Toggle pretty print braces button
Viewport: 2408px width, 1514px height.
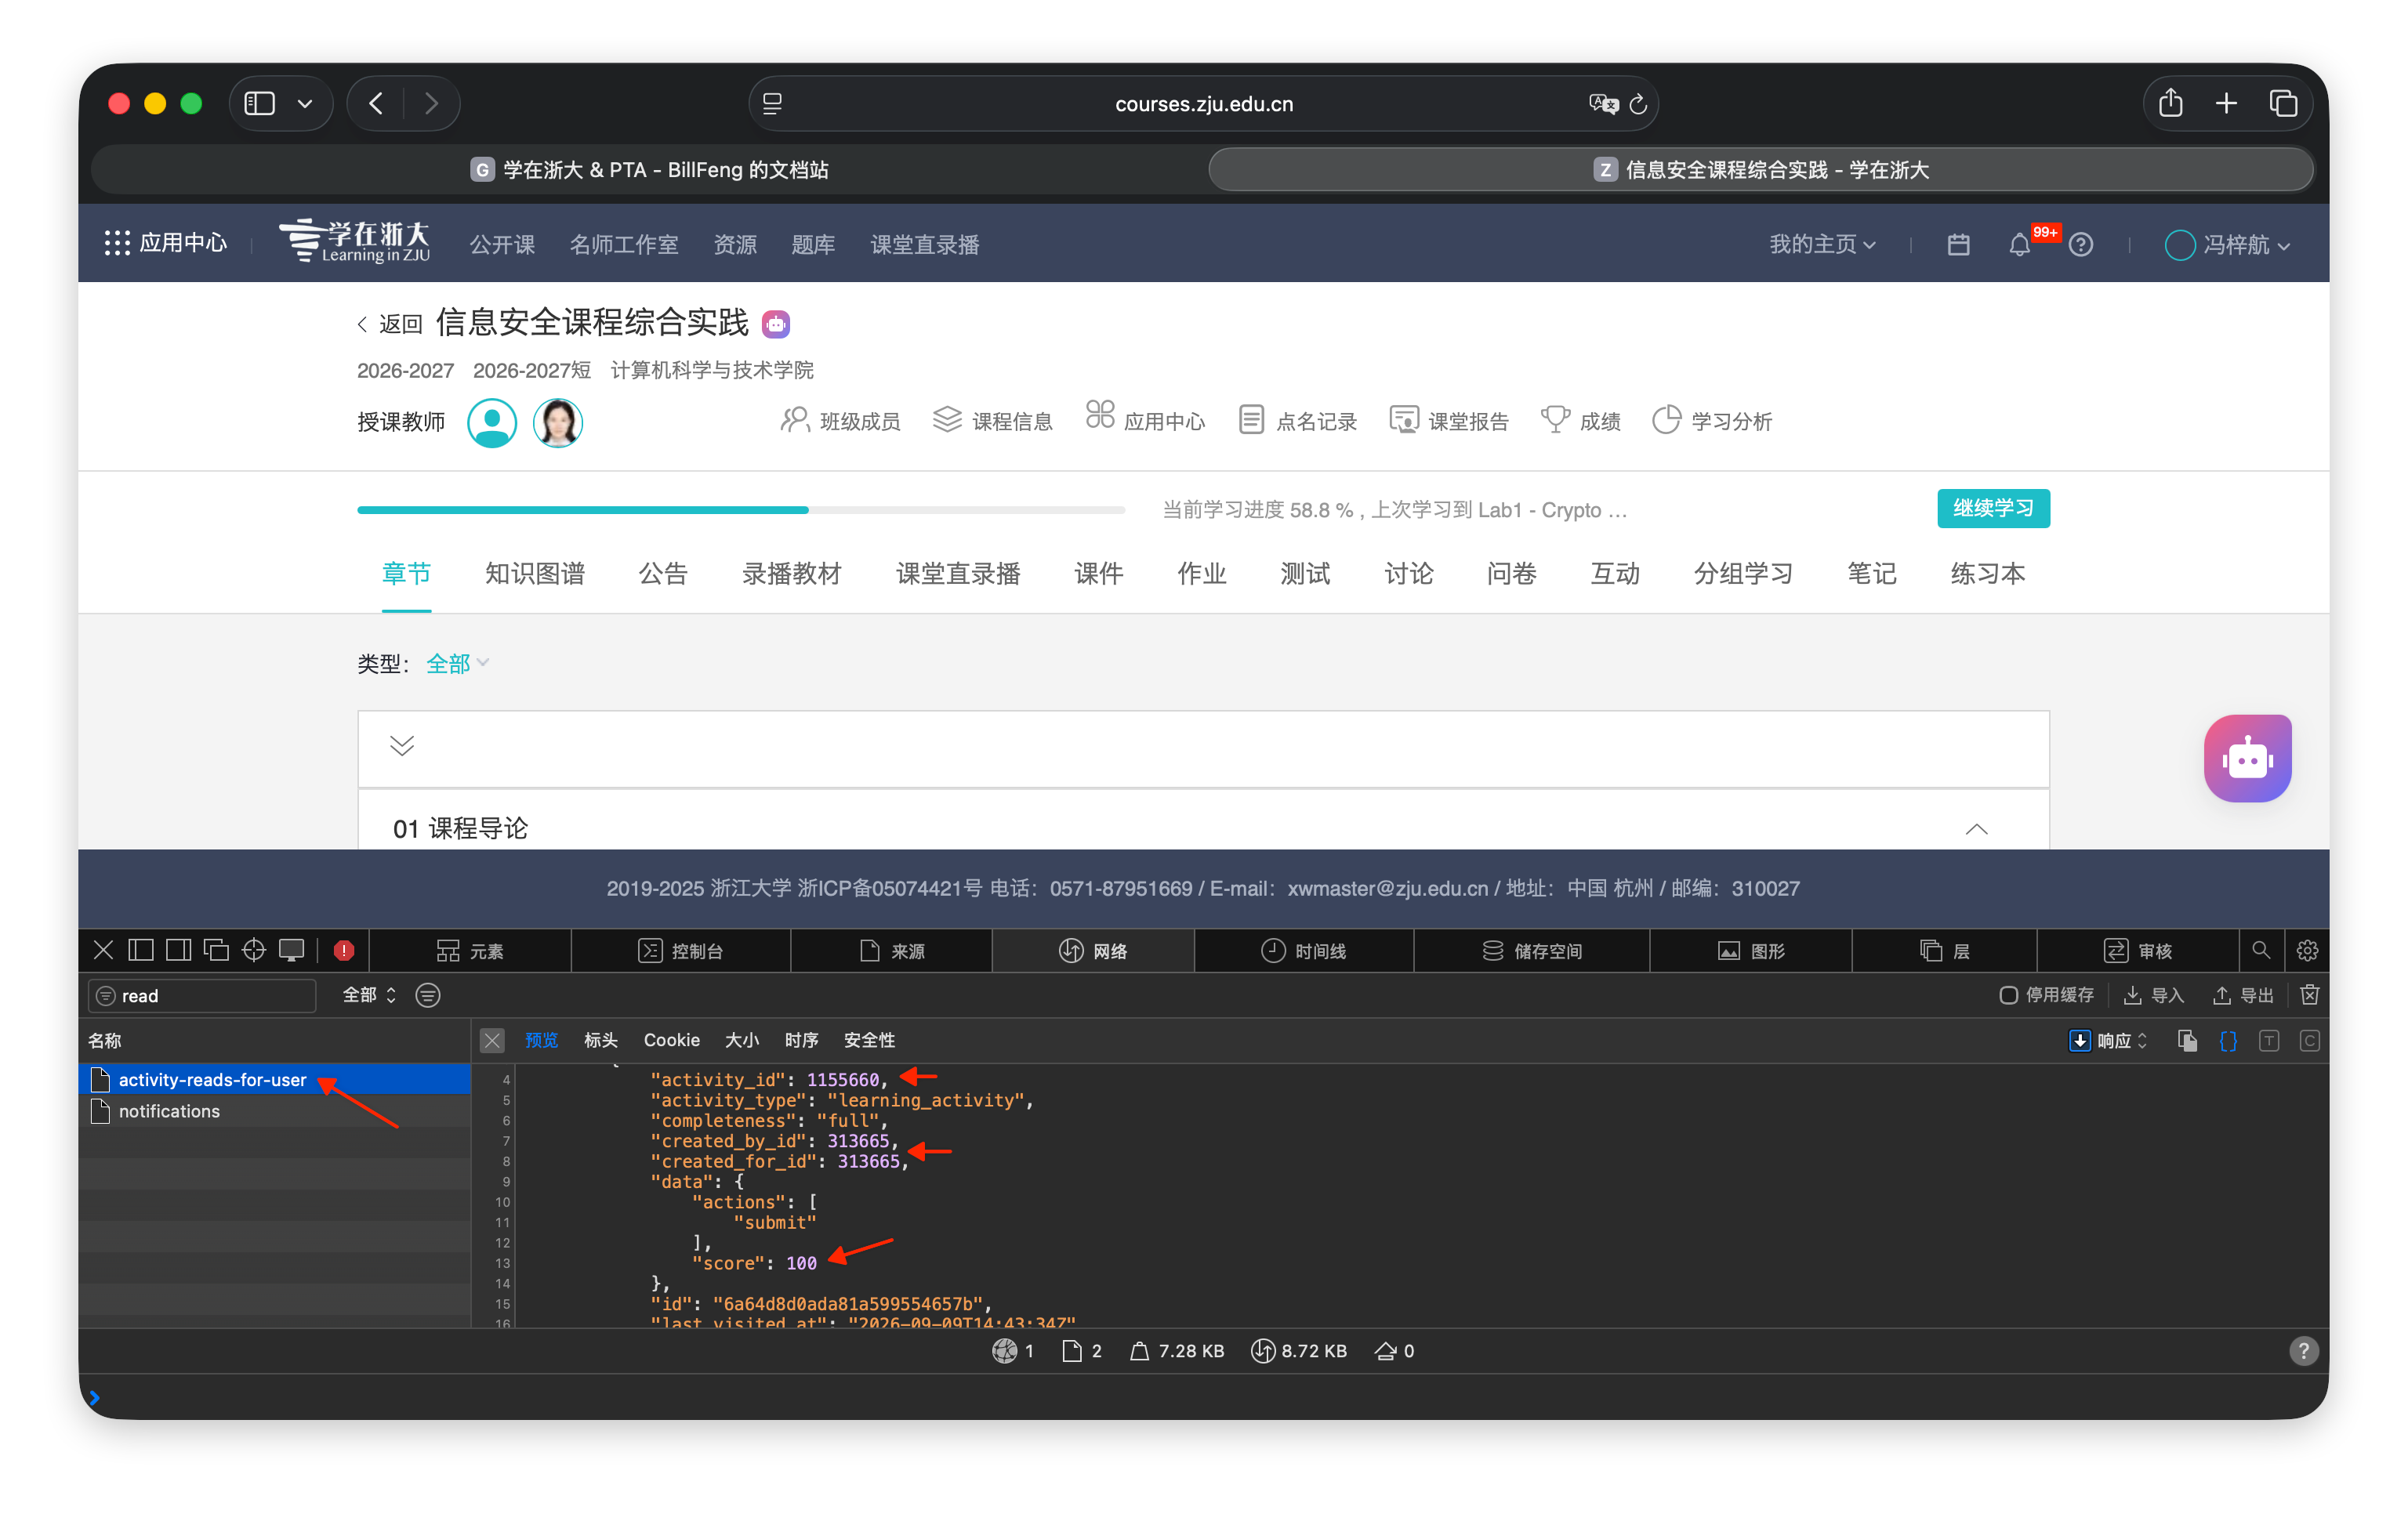click(x=2228, y=1040)
